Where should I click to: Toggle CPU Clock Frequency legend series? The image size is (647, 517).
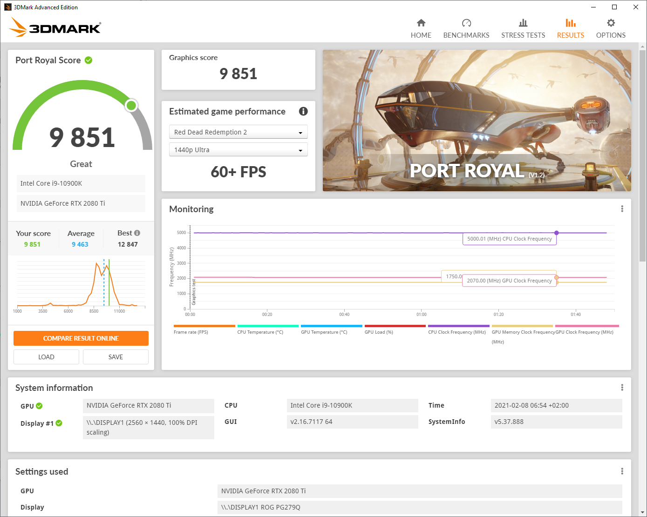(458, 329)
